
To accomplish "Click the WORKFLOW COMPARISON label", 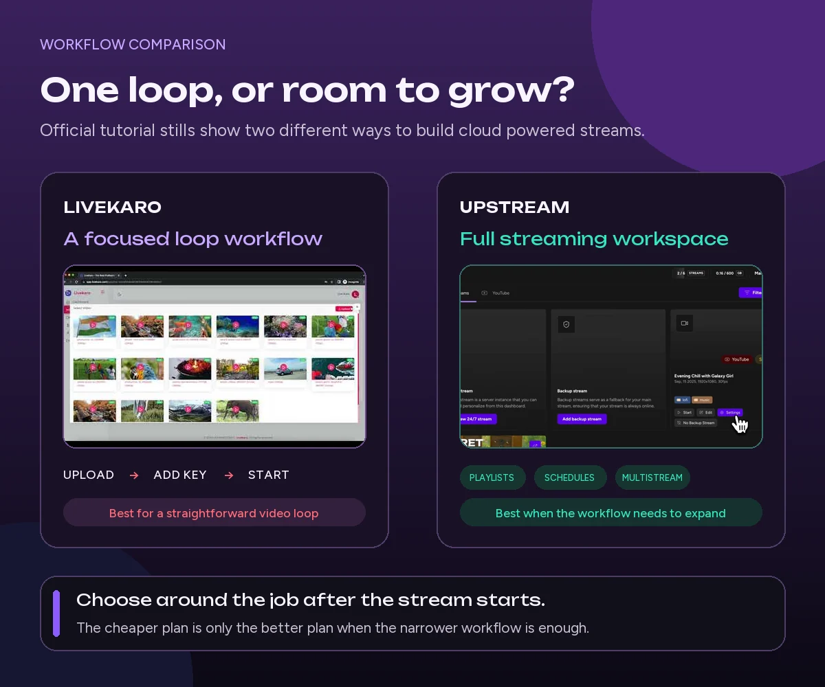I will click(133, 45).
